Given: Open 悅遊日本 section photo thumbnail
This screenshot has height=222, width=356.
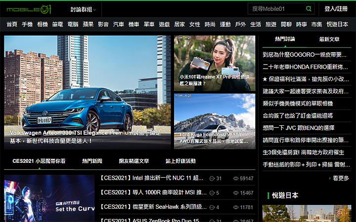Looking at the screenshot, I should click(x=307, y=214).
